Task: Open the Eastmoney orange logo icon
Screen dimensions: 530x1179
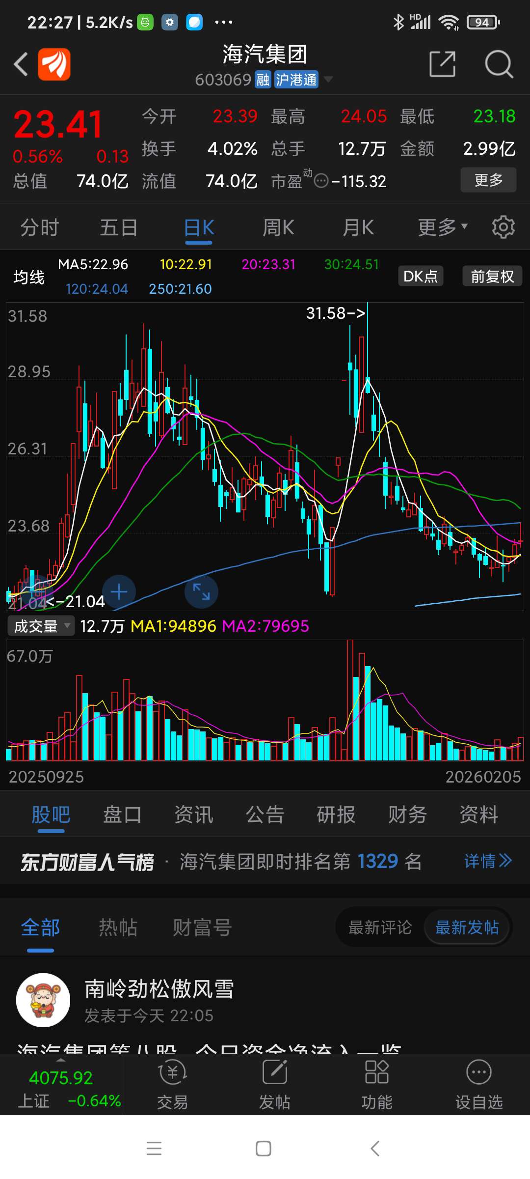Action: (x=54, y=64)
